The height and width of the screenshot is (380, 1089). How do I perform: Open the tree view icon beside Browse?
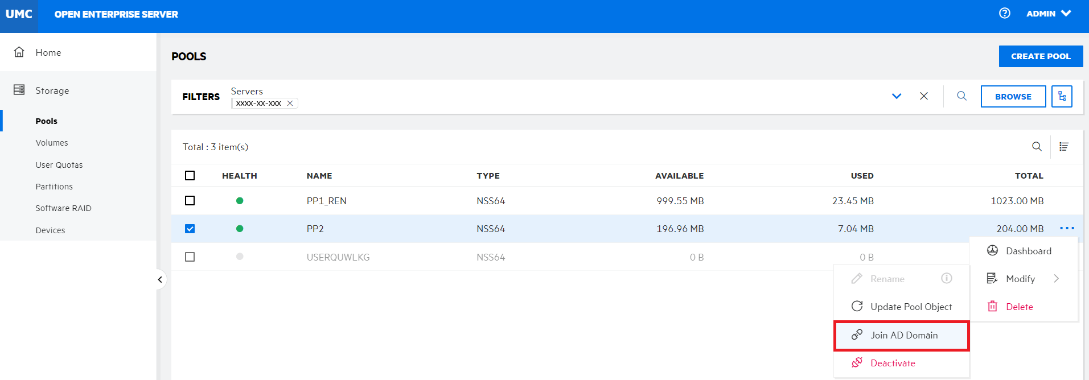pyautogui.click(x=1062, y=97)
